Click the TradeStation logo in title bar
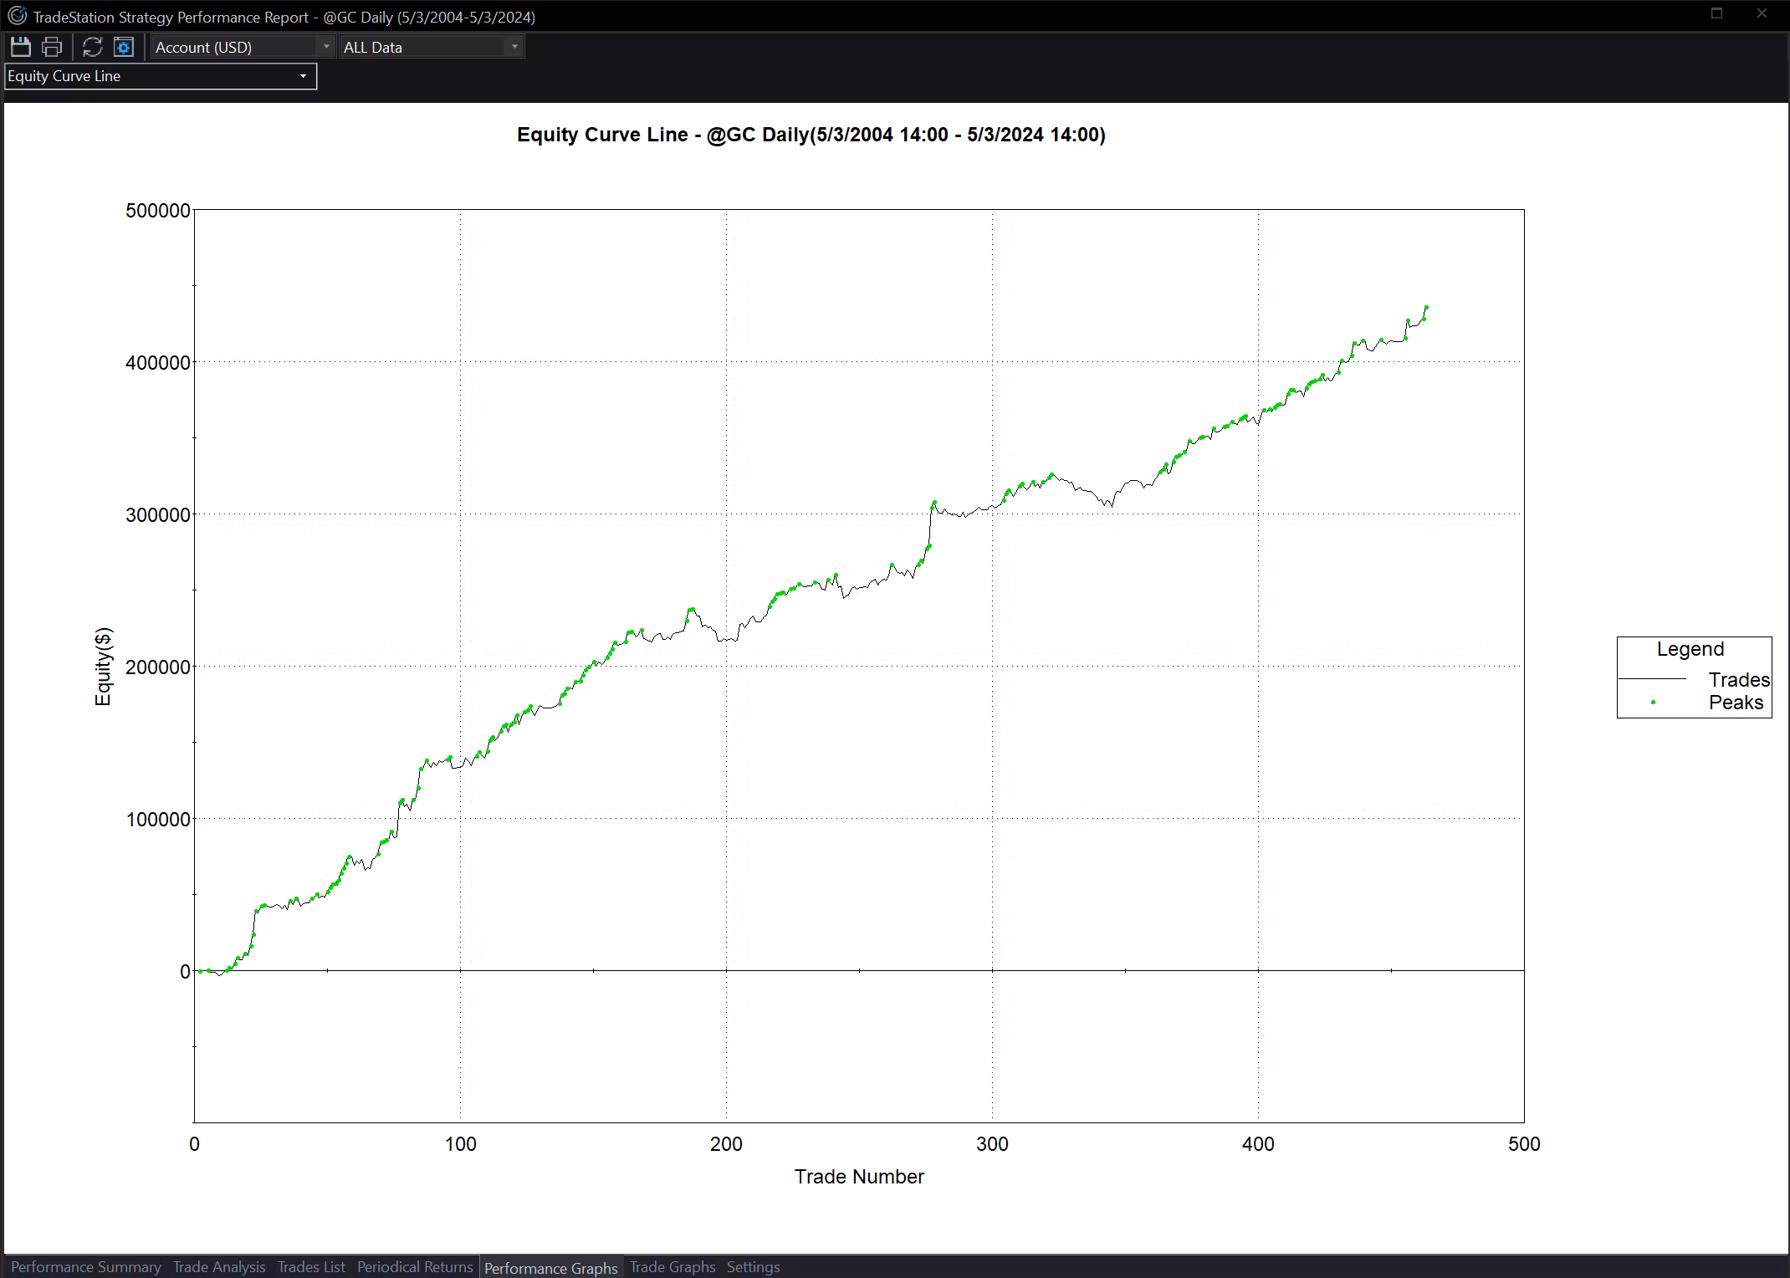 pyautogui.click(x=17, y=16)
